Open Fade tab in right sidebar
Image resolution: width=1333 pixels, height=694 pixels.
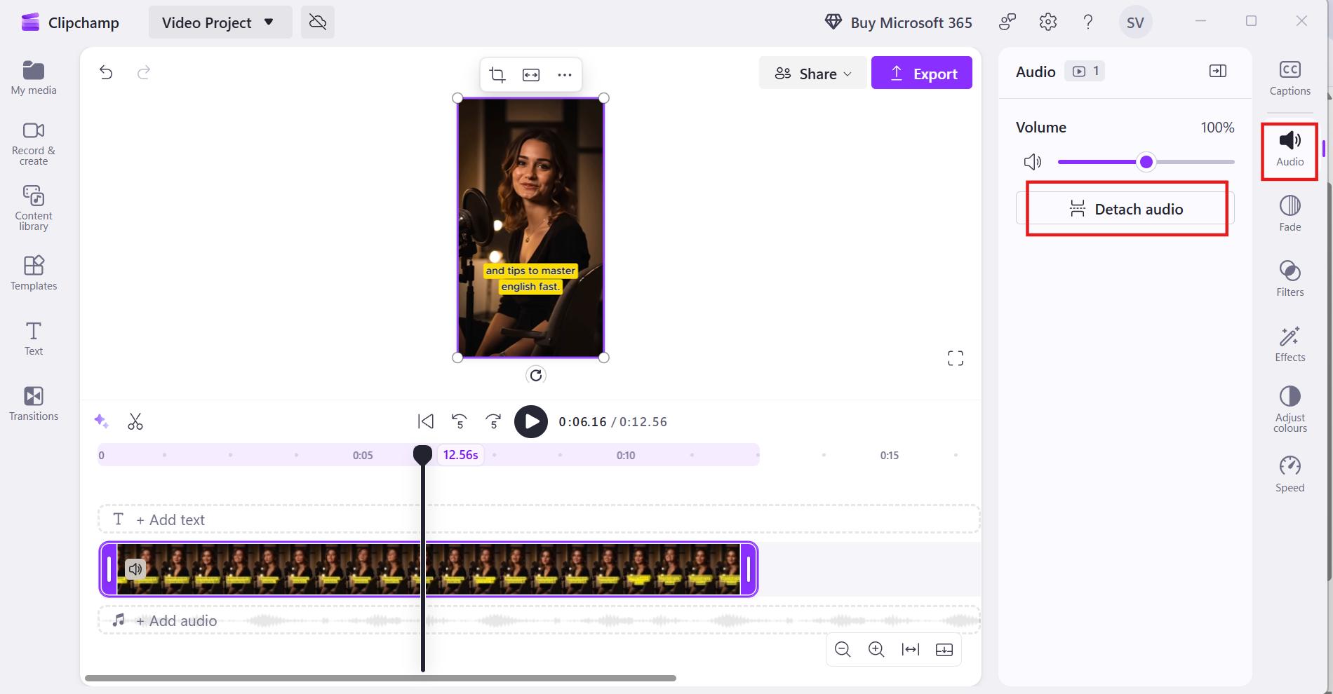tap(1290, 214)
